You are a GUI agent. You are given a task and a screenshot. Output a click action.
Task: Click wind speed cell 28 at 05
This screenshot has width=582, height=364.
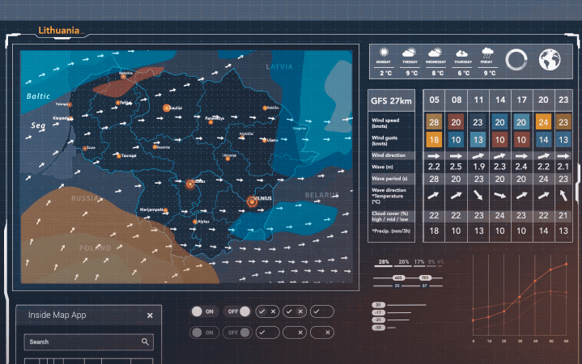[x=434, y=122]
